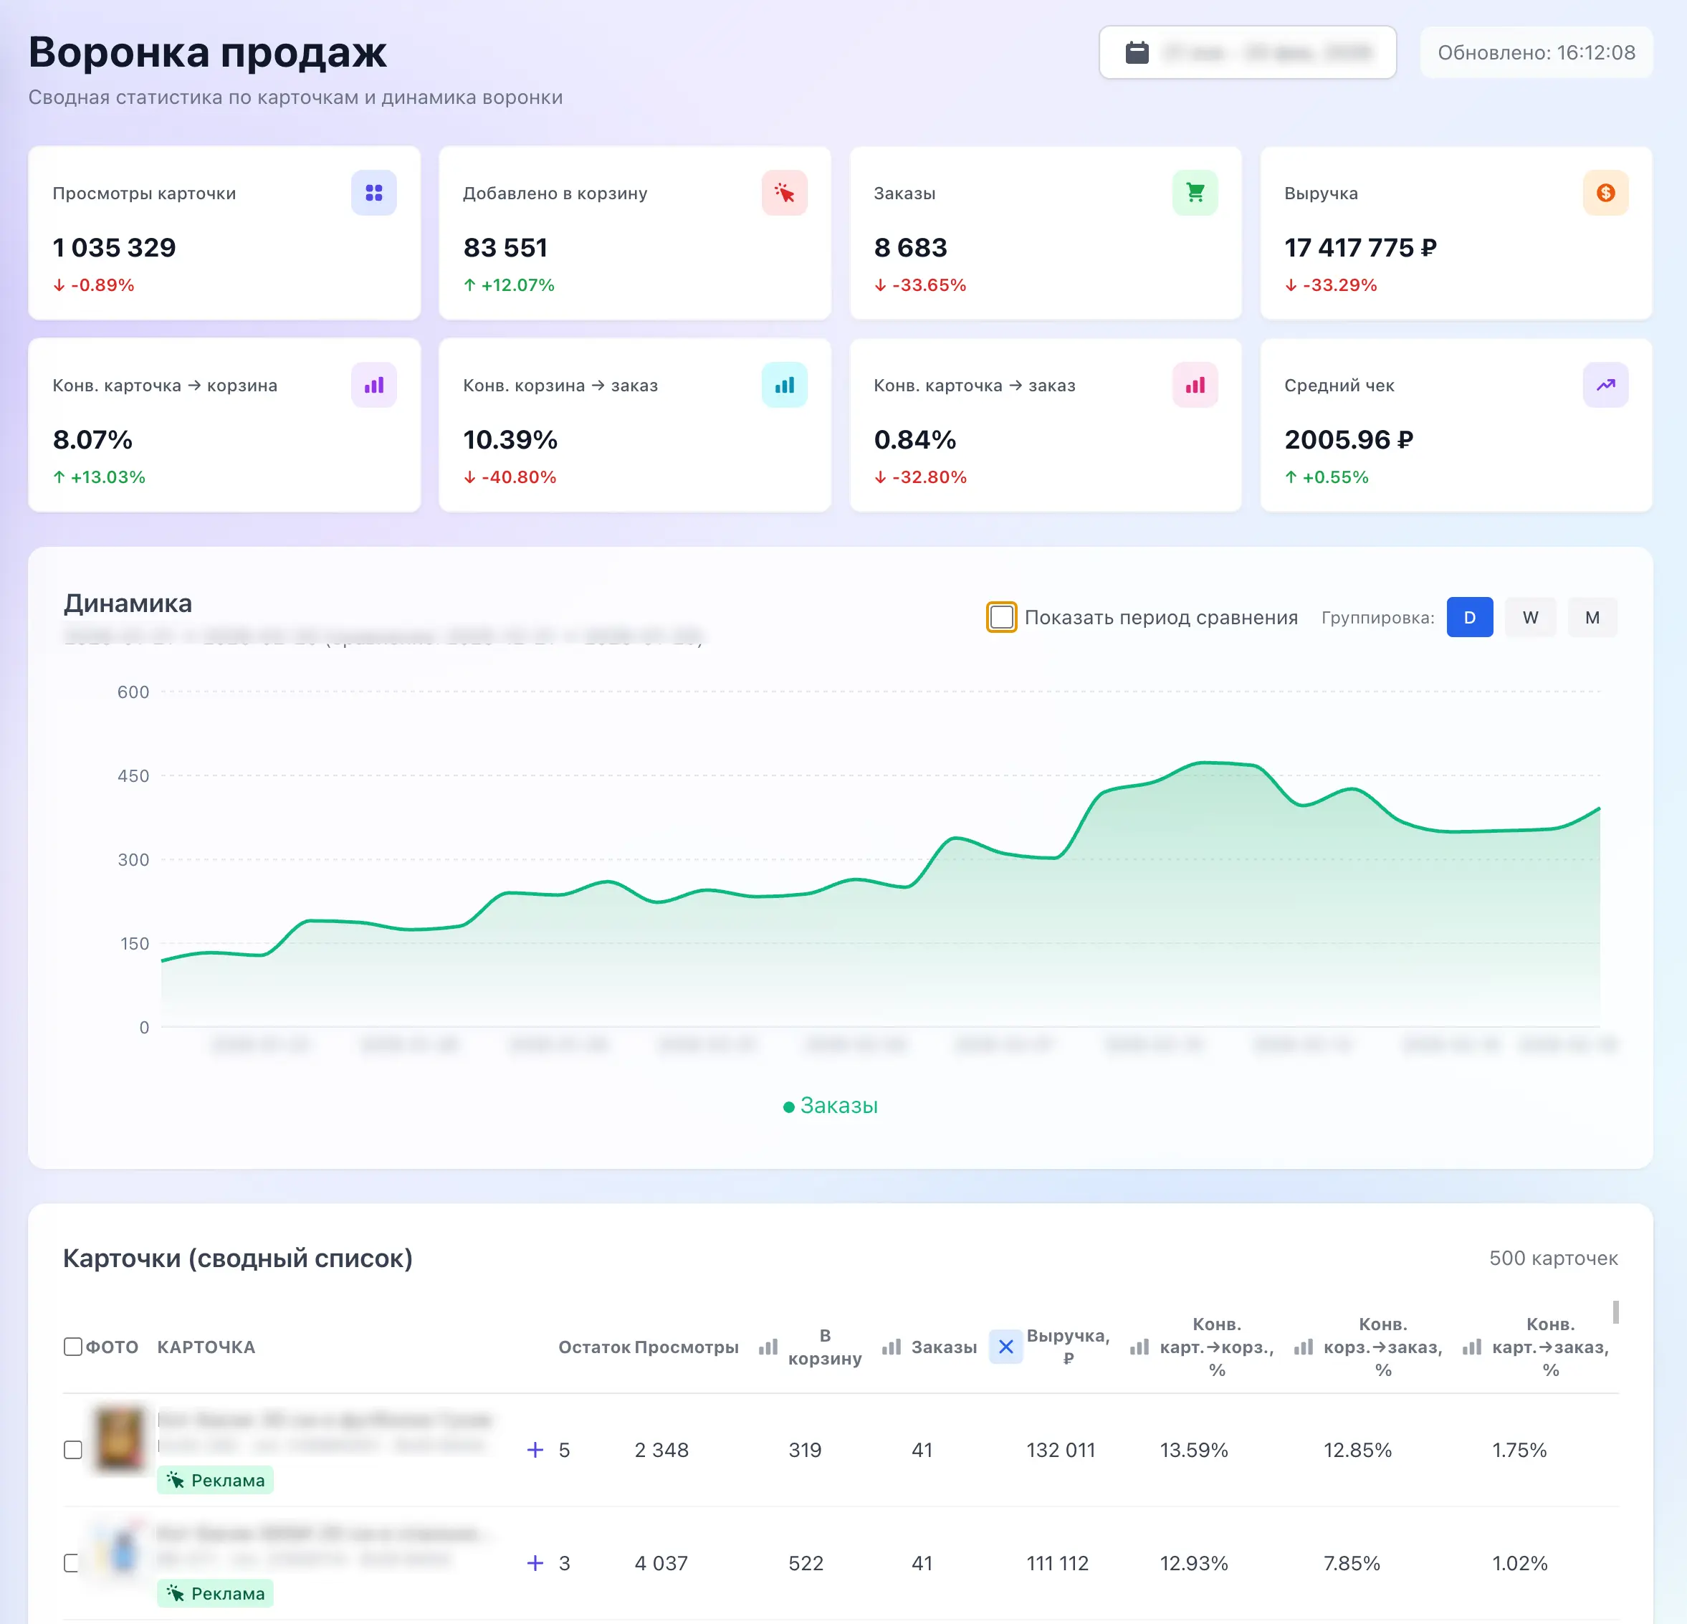Image resolution: width=1687 pixels, height=1624 pixels.
Task: Click the shopping cart icon on Заказы card
Action: click(x=1195, y=193)
